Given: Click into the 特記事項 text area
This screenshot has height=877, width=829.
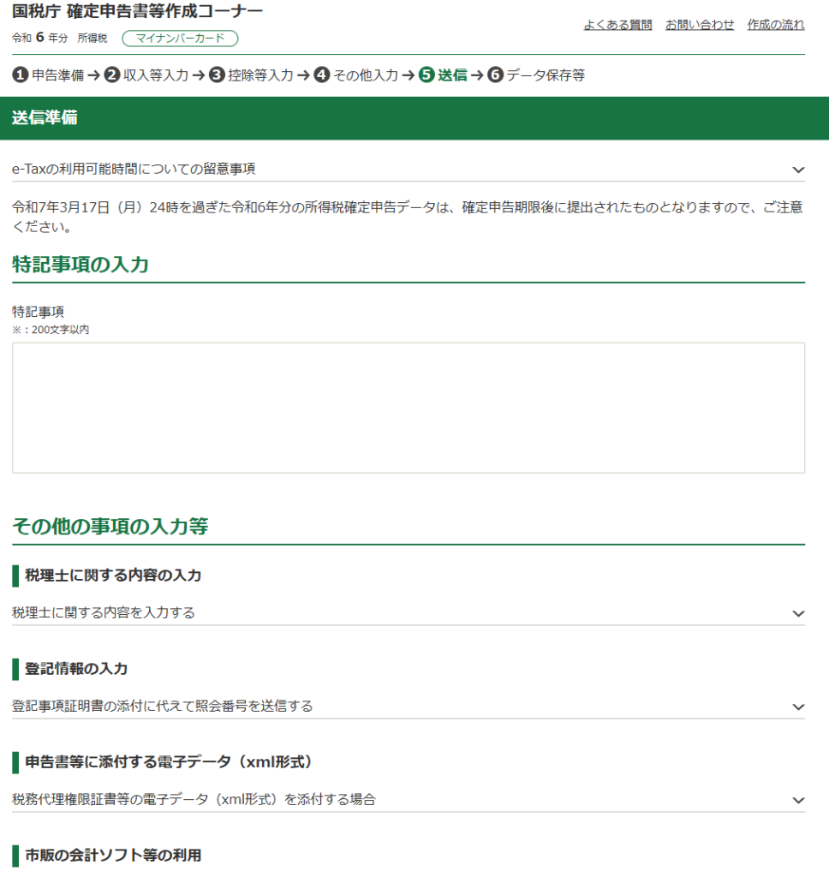Looking at the screenshot, I should [x=409, y=408].
